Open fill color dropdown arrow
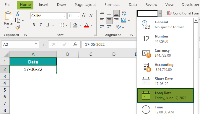Screen dimensions: 200x114 (80, 25)
